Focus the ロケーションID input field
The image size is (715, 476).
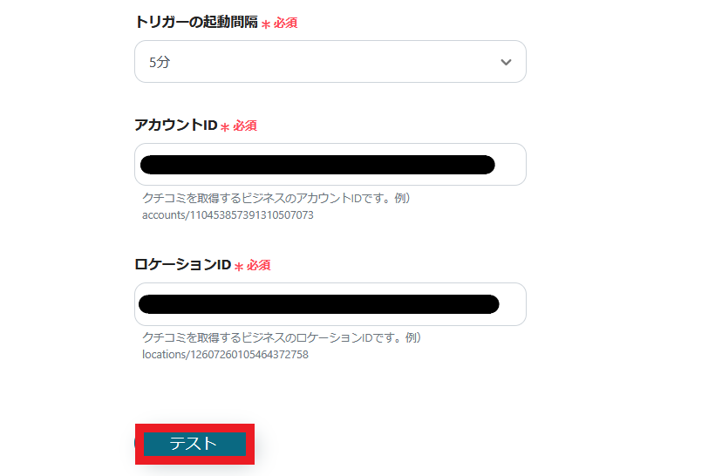330,304
